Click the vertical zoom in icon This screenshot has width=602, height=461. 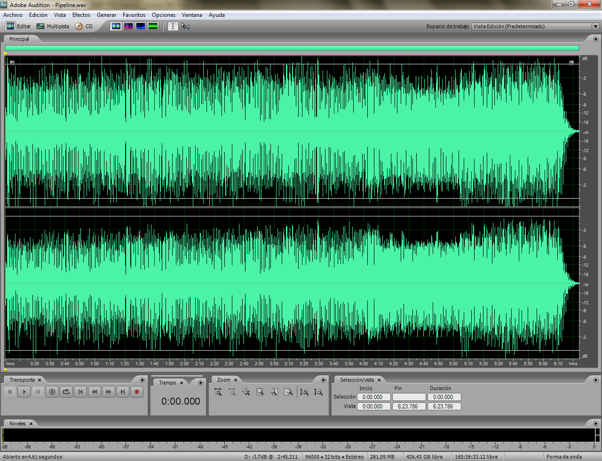click(304, 392)
